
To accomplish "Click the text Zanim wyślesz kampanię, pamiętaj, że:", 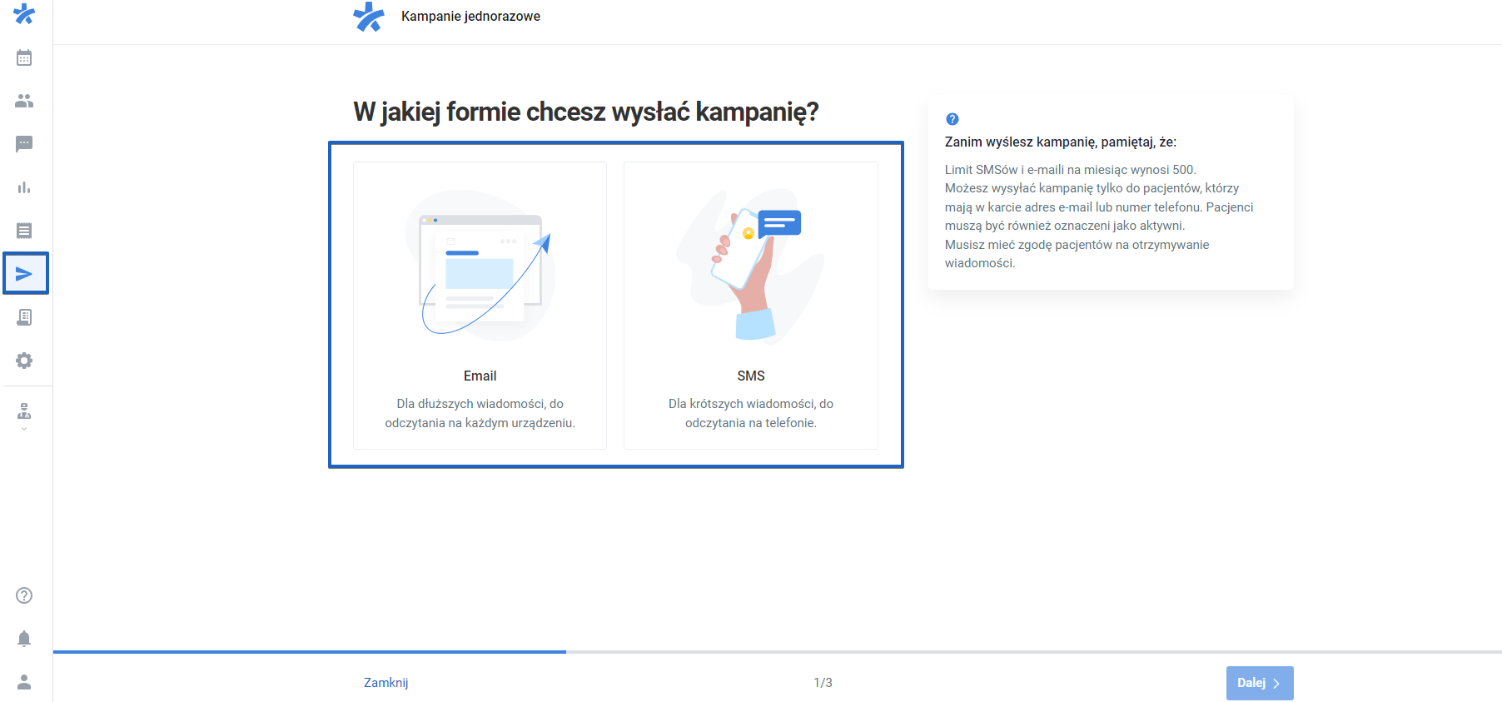I will click(x=1061, y=142).
